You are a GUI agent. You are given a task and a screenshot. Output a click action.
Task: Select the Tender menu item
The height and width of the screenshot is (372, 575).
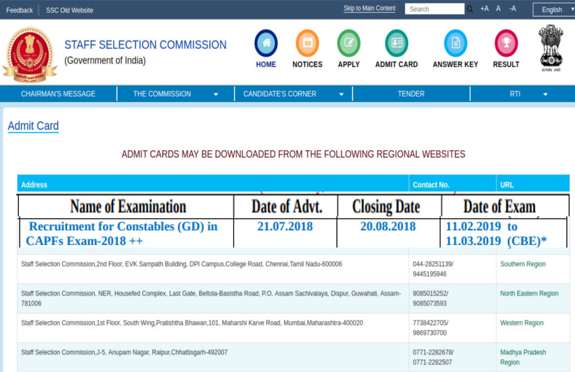(x=411, y=94)
